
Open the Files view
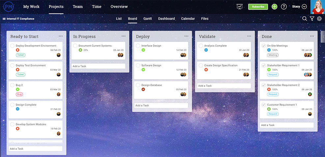205,19
